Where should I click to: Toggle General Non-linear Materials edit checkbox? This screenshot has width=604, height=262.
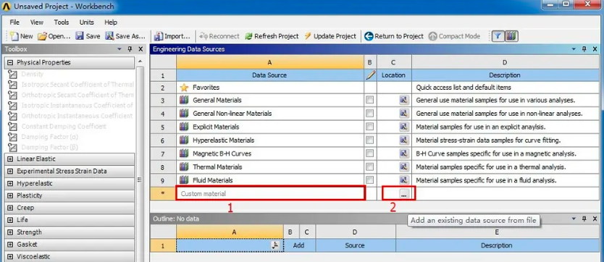click(x=370, y=114)
